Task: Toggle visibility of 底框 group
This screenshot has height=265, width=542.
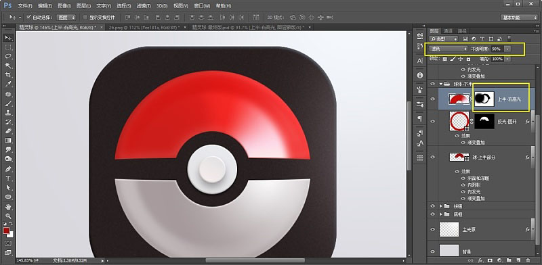Action: (x=432, y=214)
